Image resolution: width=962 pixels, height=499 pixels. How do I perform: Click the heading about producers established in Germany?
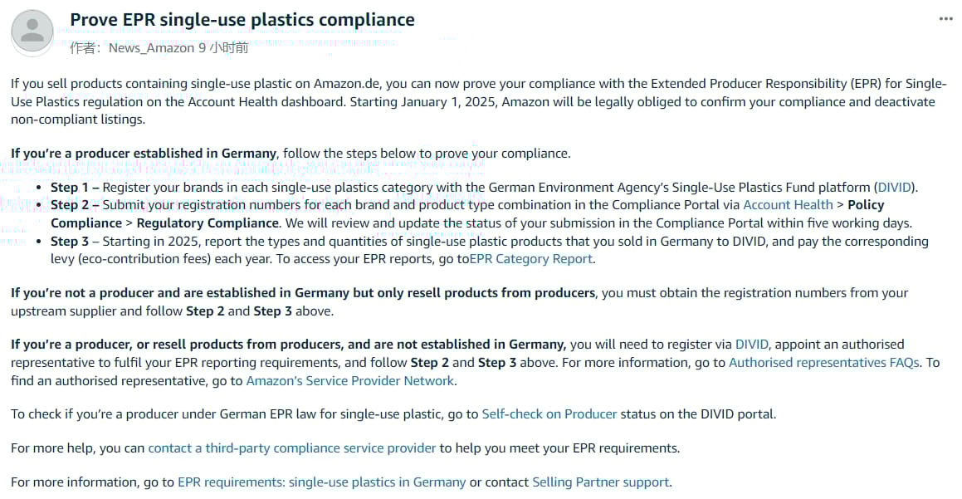click(x=143, y=154)
